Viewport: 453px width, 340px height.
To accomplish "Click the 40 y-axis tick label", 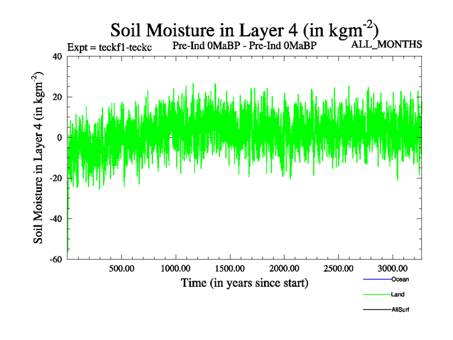I will [x=57, y=56].
